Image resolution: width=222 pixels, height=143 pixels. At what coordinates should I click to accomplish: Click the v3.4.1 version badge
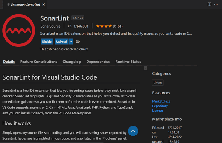(78, 18)
